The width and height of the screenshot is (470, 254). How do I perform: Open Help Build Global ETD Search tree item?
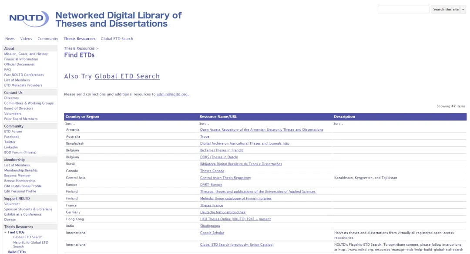(30, 244)
